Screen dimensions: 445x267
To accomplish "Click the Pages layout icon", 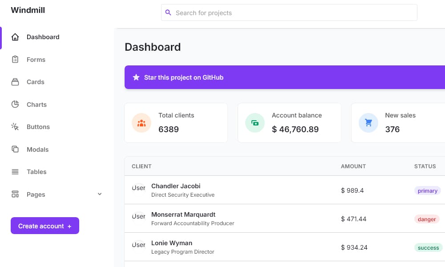I will click(15, 194).
